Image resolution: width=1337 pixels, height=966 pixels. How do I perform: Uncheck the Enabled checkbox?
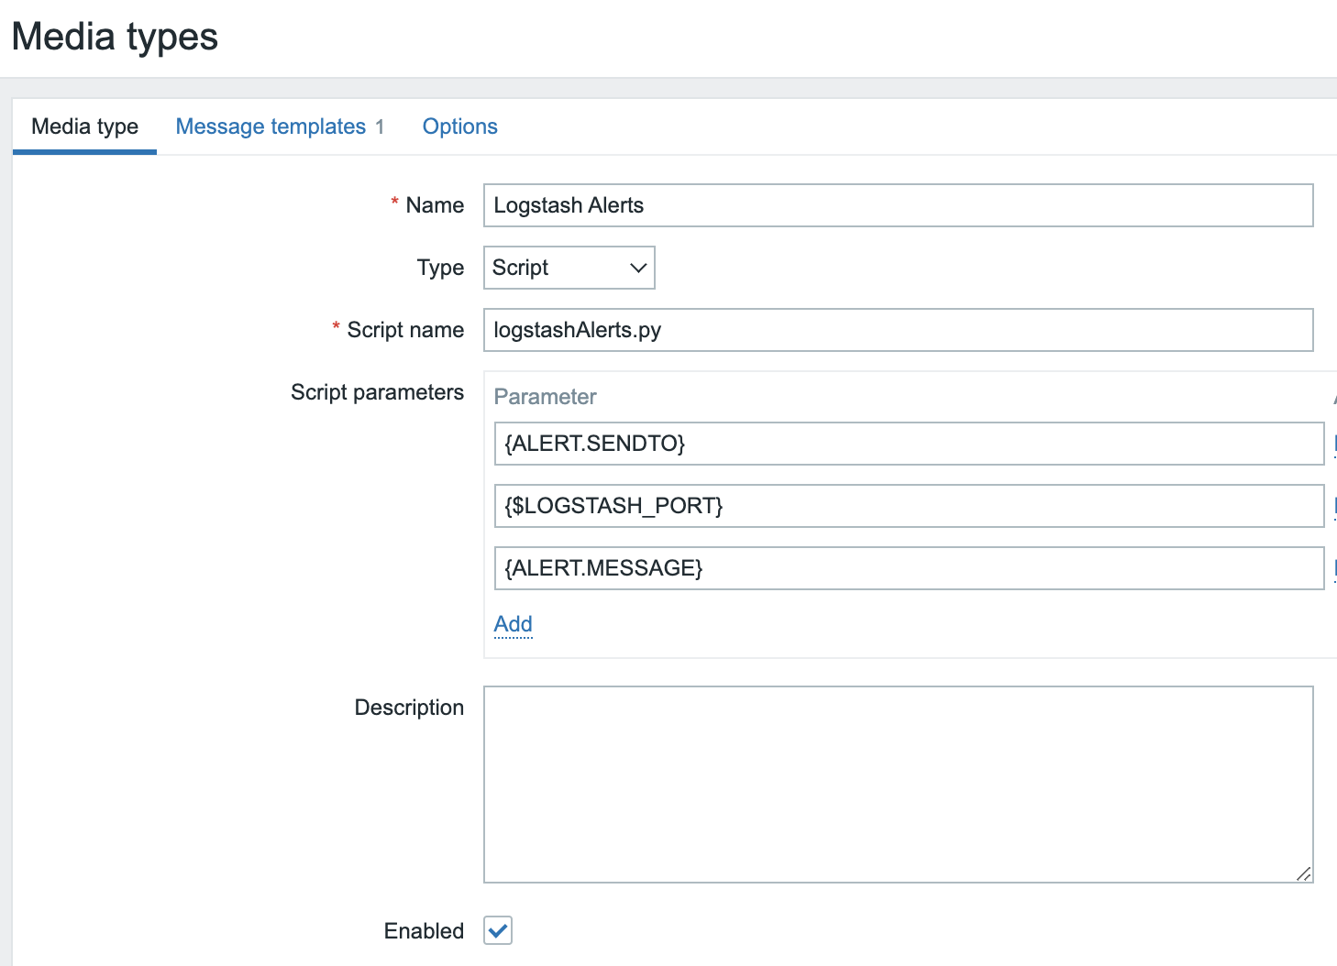pos(498,930)
